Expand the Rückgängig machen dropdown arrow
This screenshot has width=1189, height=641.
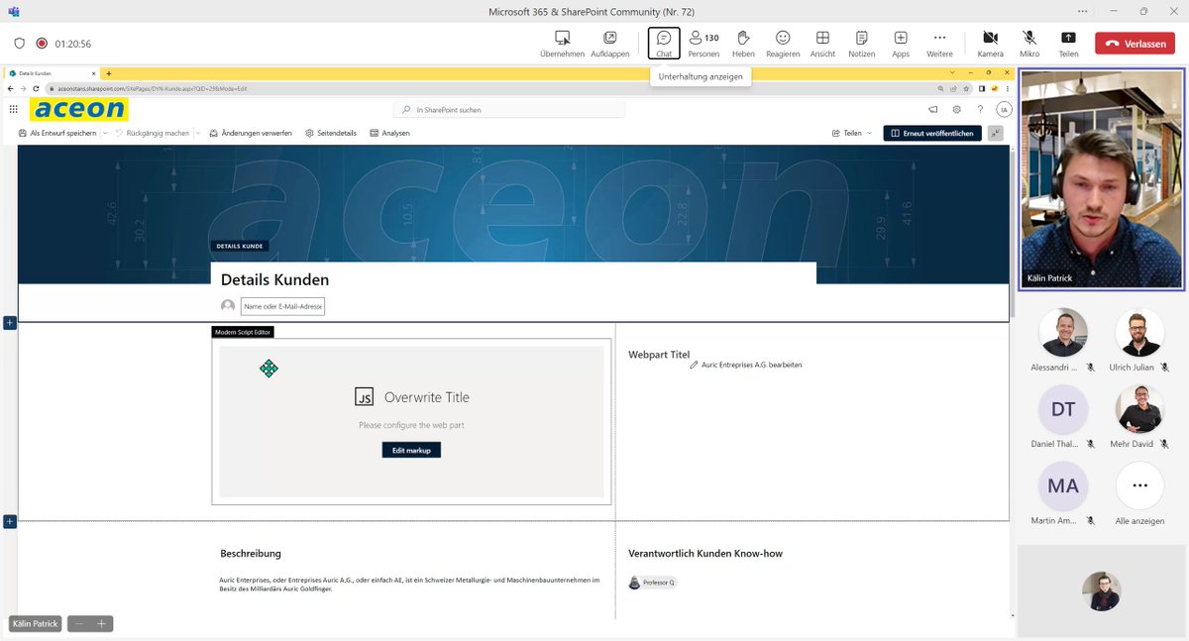pos(197,133)
